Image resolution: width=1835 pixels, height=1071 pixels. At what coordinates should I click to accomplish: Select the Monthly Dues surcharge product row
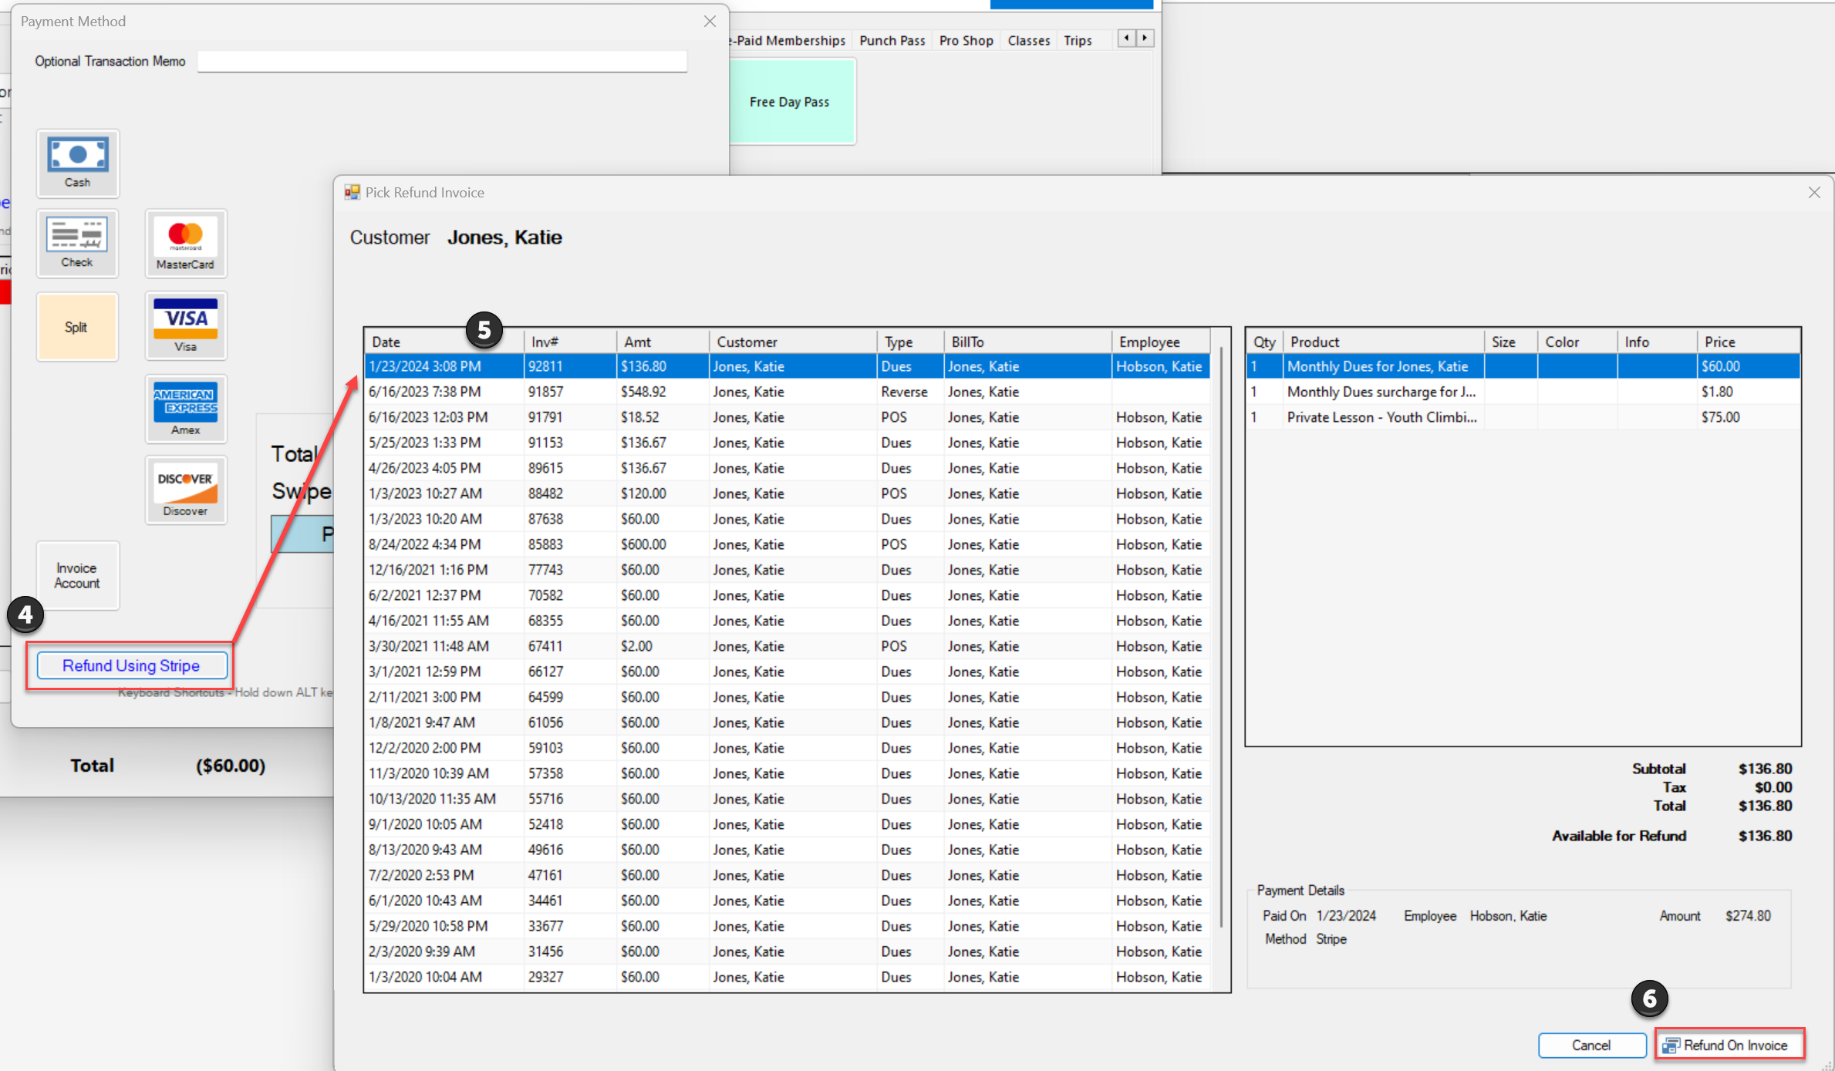1523,392
